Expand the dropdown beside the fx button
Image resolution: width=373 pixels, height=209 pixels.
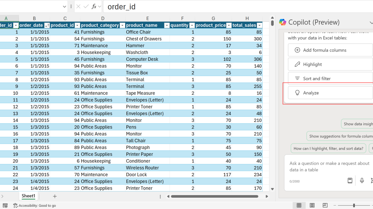pos(100,6)
